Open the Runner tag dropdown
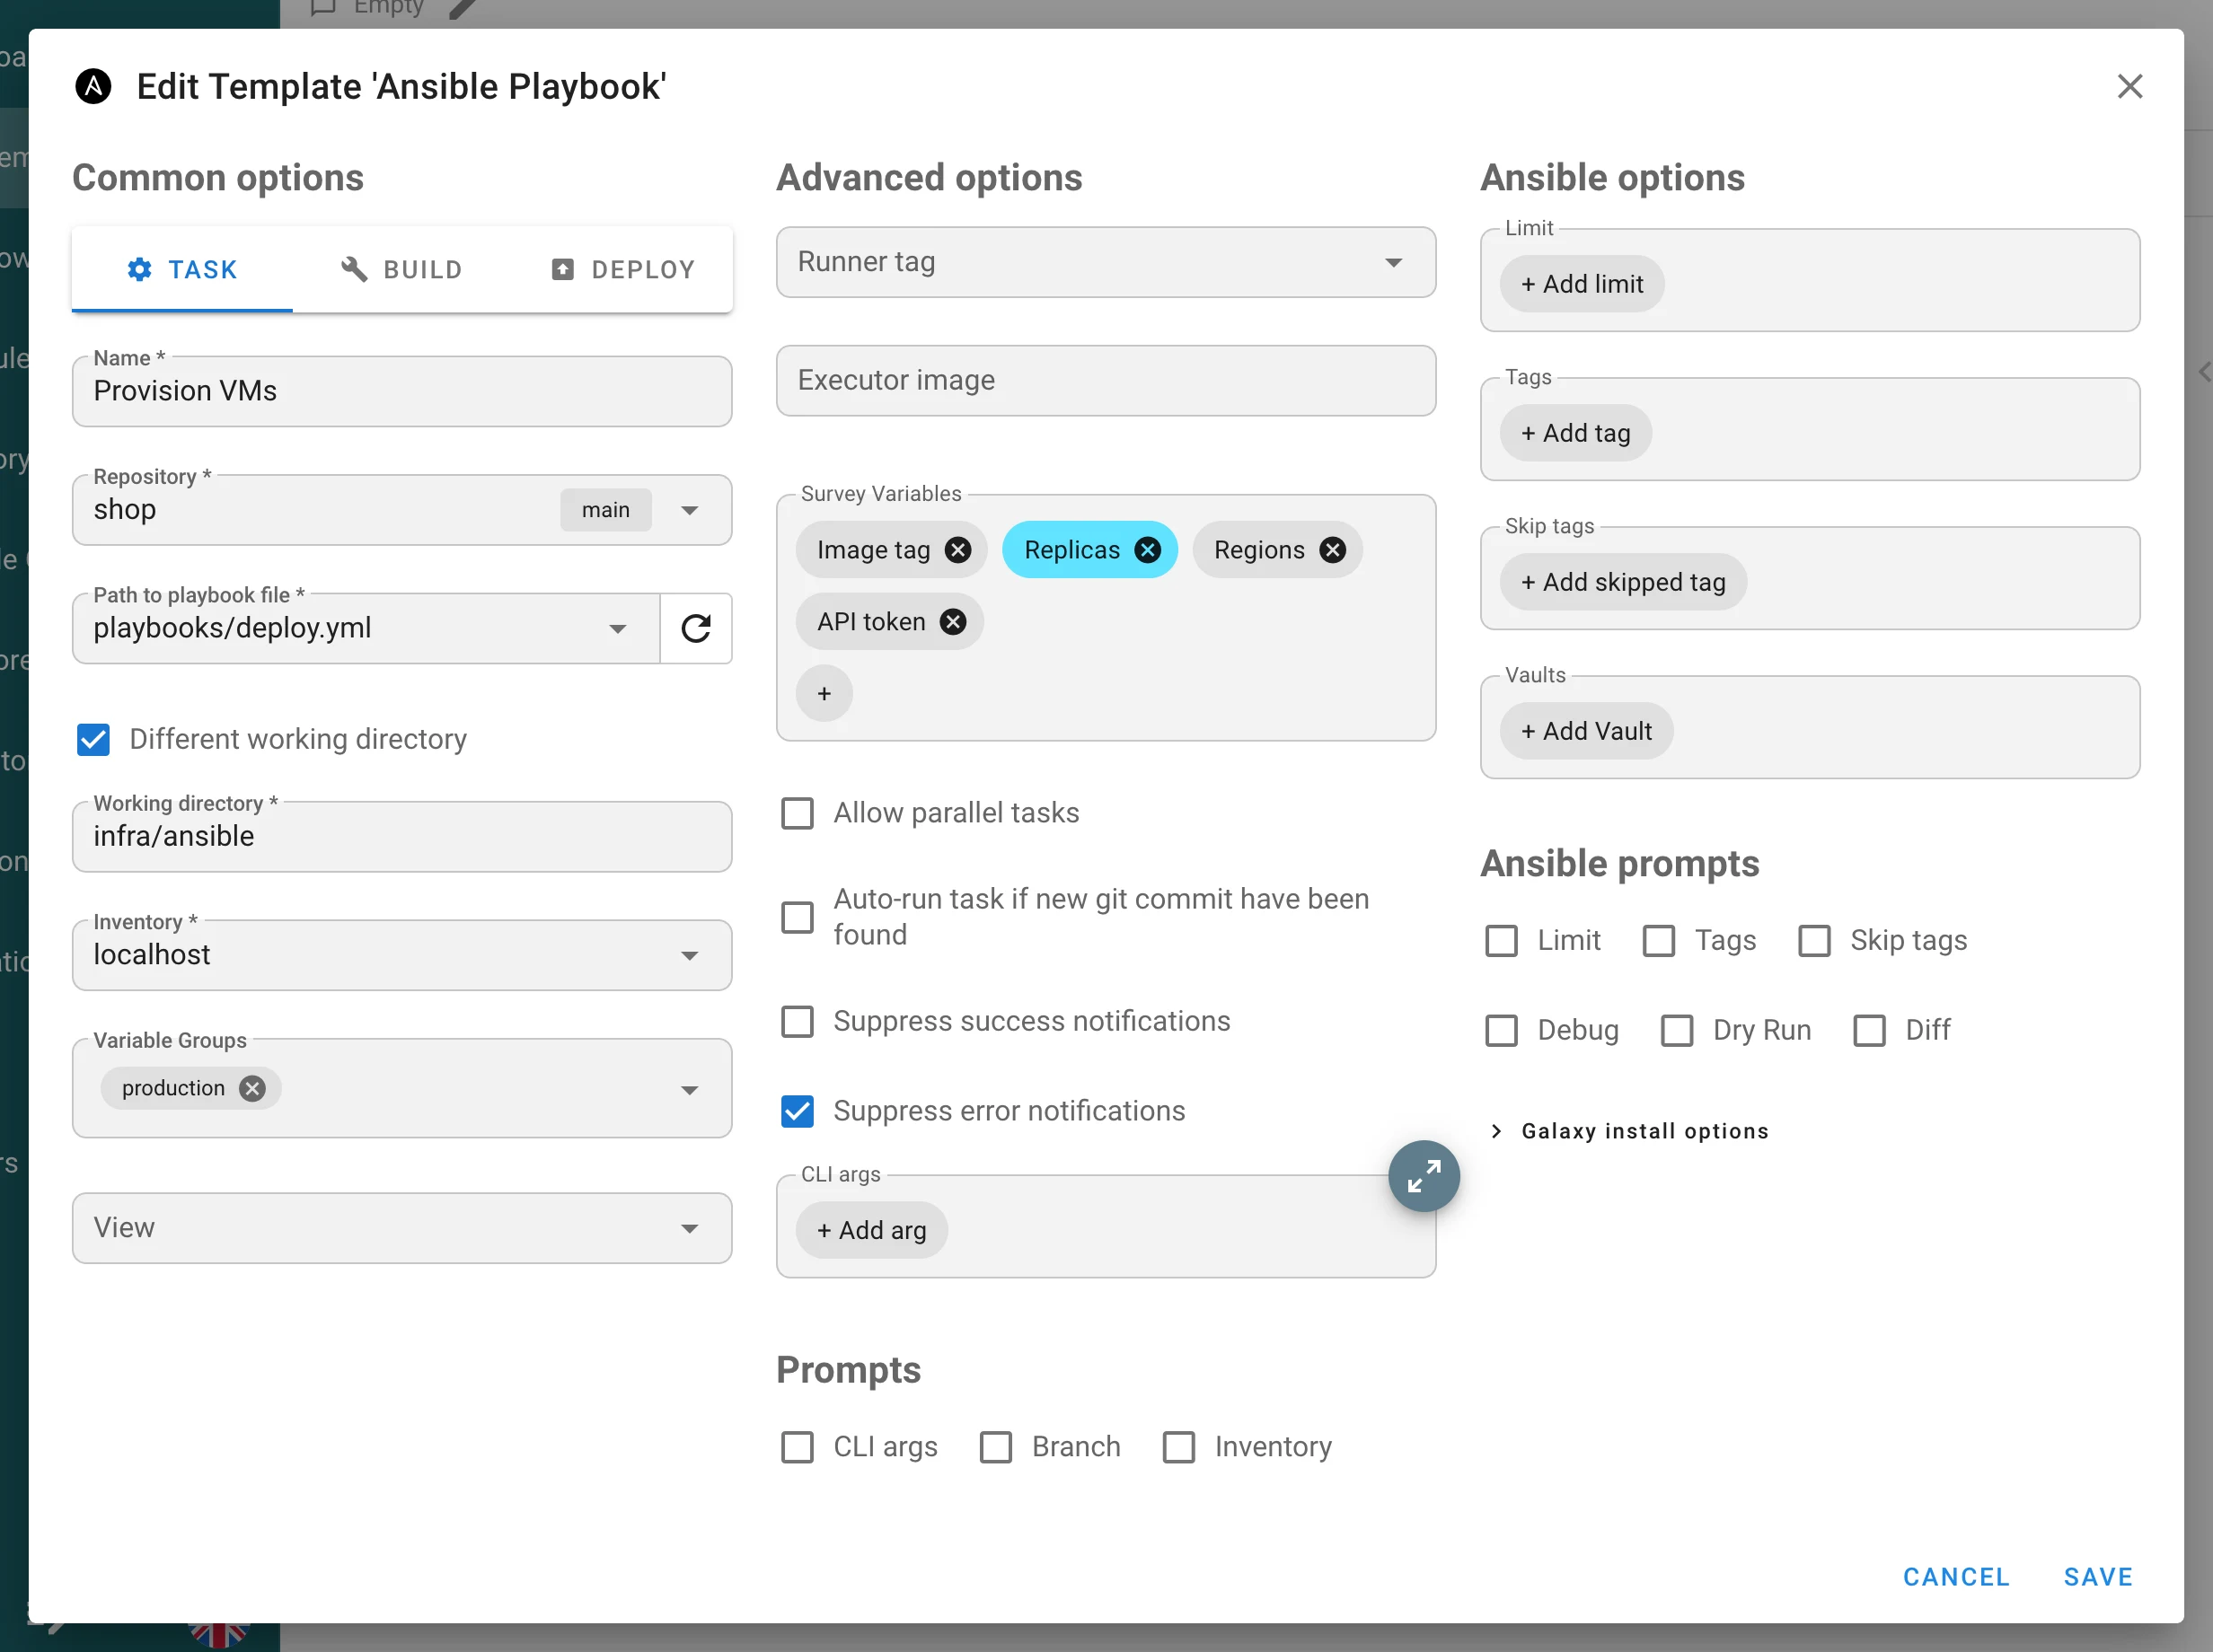This screenshot has height=1652, width=2213. 1106,262
